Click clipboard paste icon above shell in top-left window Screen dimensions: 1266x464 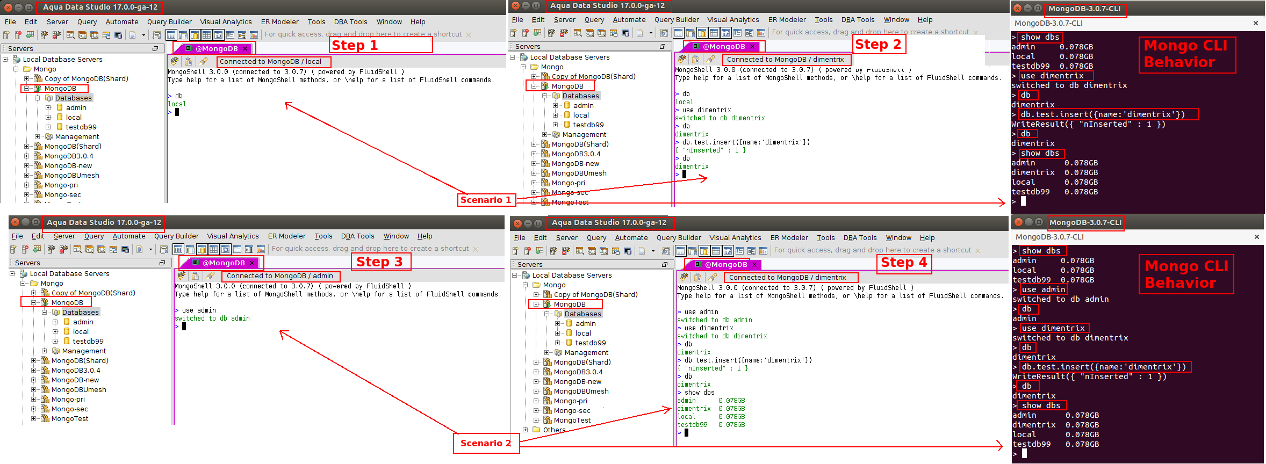click(x=189, y=61)
